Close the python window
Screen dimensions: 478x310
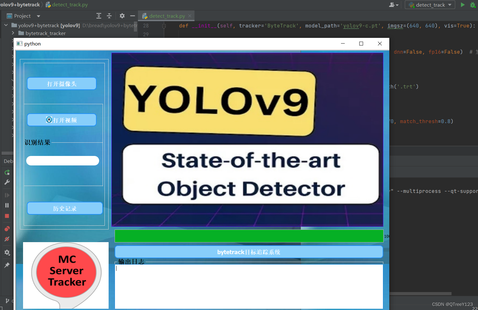tap(380, 44)
